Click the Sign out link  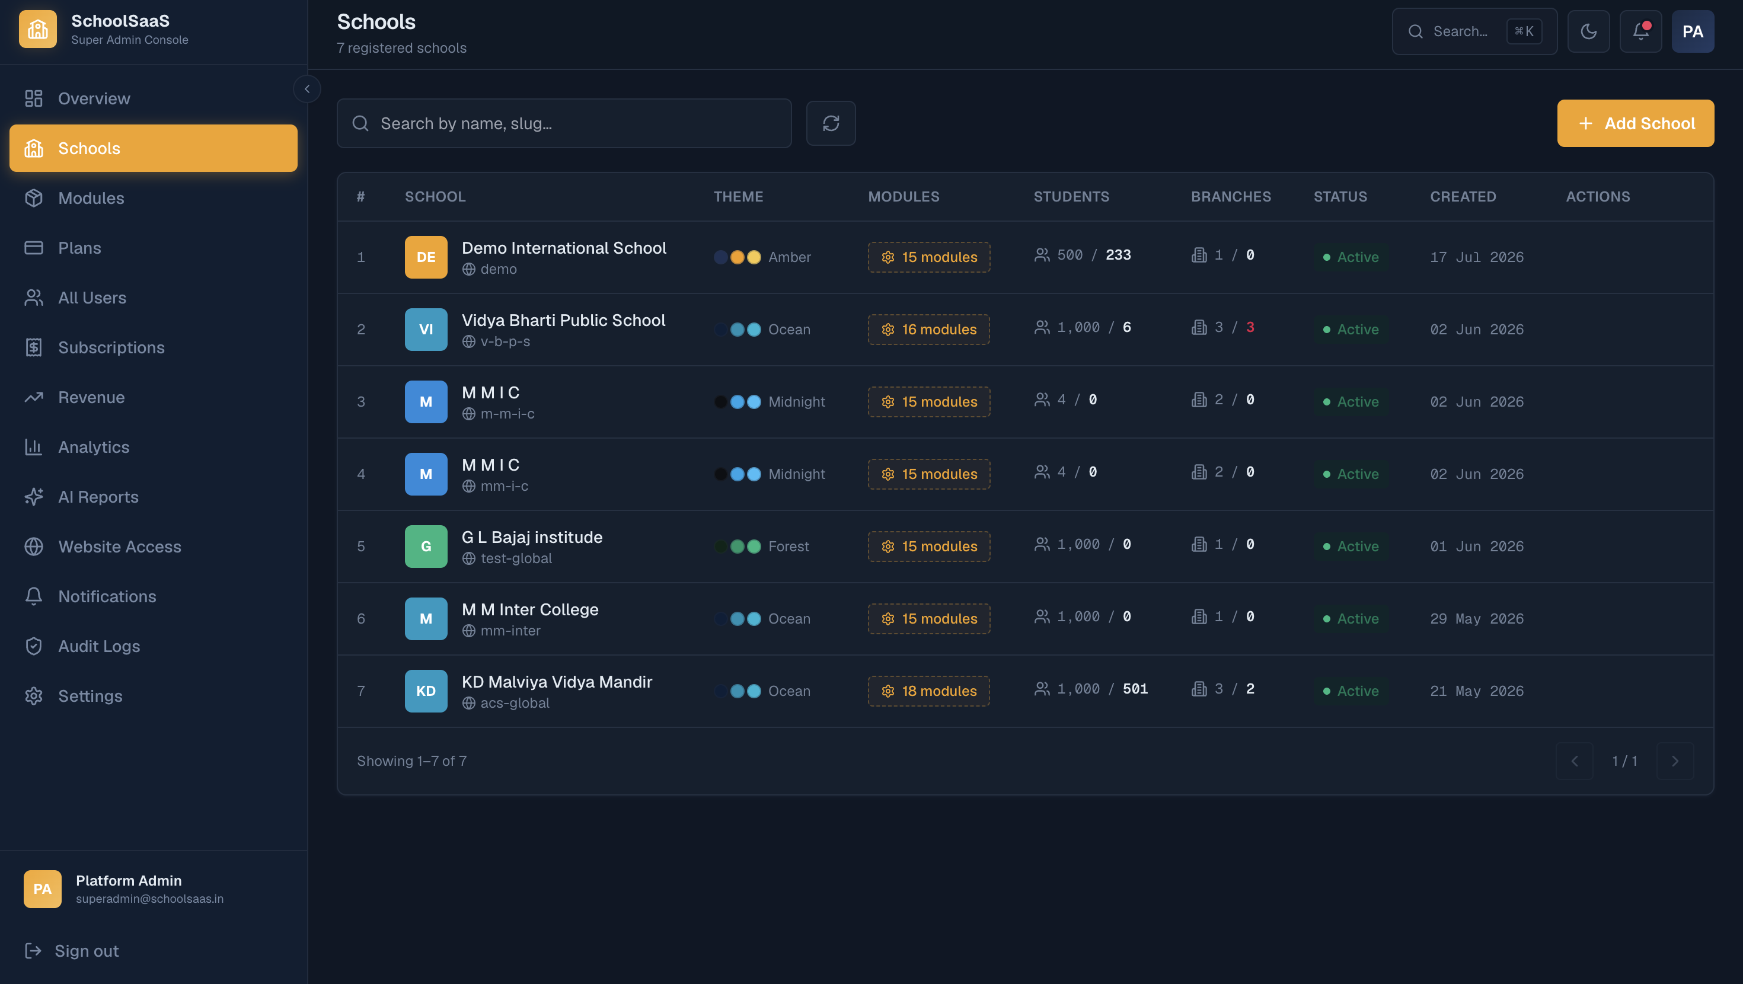coord(72,951)
